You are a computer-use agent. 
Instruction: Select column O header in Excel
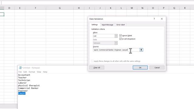[153, 8]
